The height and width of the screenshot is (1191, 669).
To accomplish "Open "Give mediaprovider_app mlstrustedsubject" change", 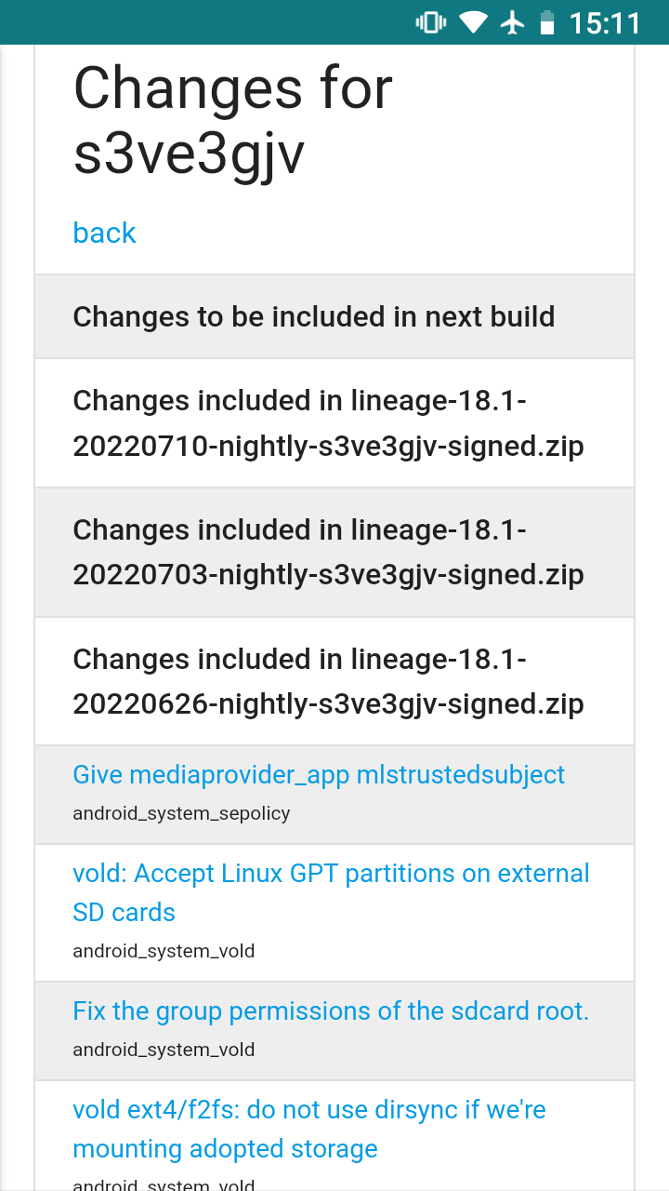I will 319,775.
